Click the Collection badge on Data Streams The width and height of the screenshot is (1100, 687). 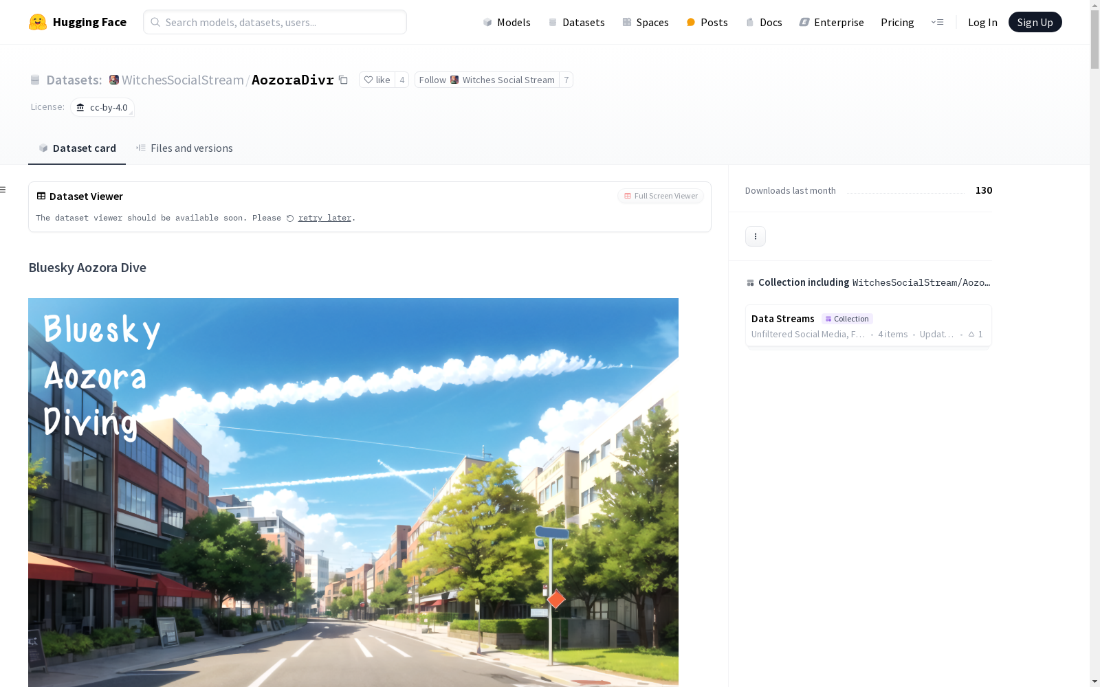coord(847,319)
